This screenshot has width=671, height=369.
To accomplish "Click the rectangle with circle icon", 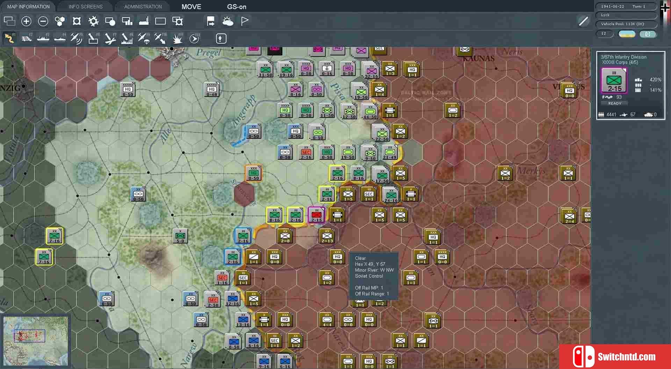I will pos(110,21).
